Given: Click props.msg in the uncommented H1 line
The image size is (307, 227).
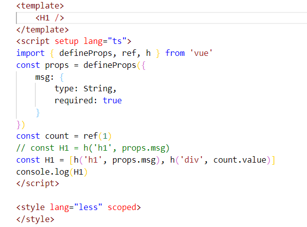Looking at the screenshot, I should [x=134, y=161].
